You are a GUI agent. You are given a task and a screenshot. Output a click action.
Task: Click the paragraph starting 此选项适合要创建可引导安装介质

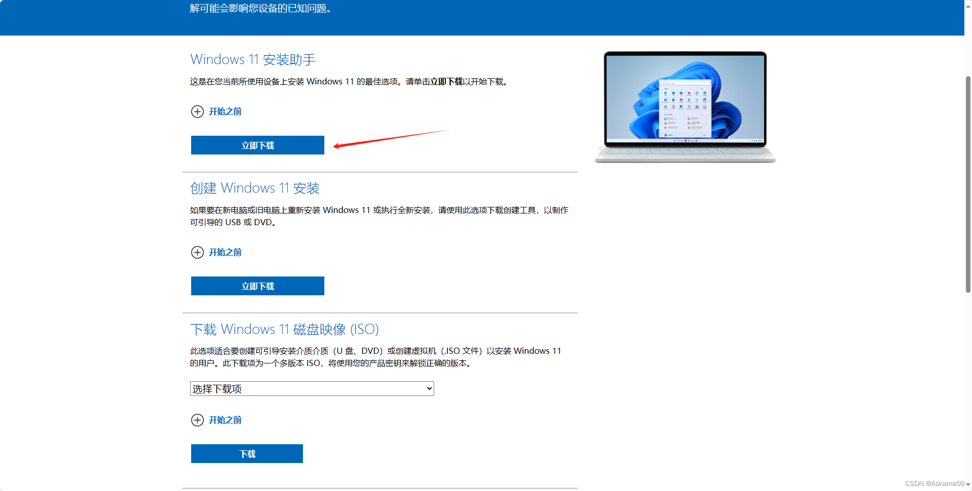pyautogui.click(x=376, y=357)
